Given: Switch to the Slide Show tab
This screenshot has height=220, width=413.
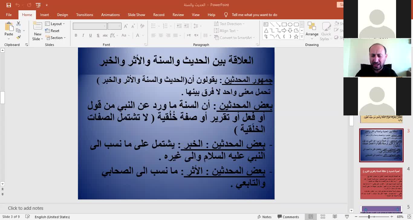Looking at the screenshot, I should (x=136, y=15).
